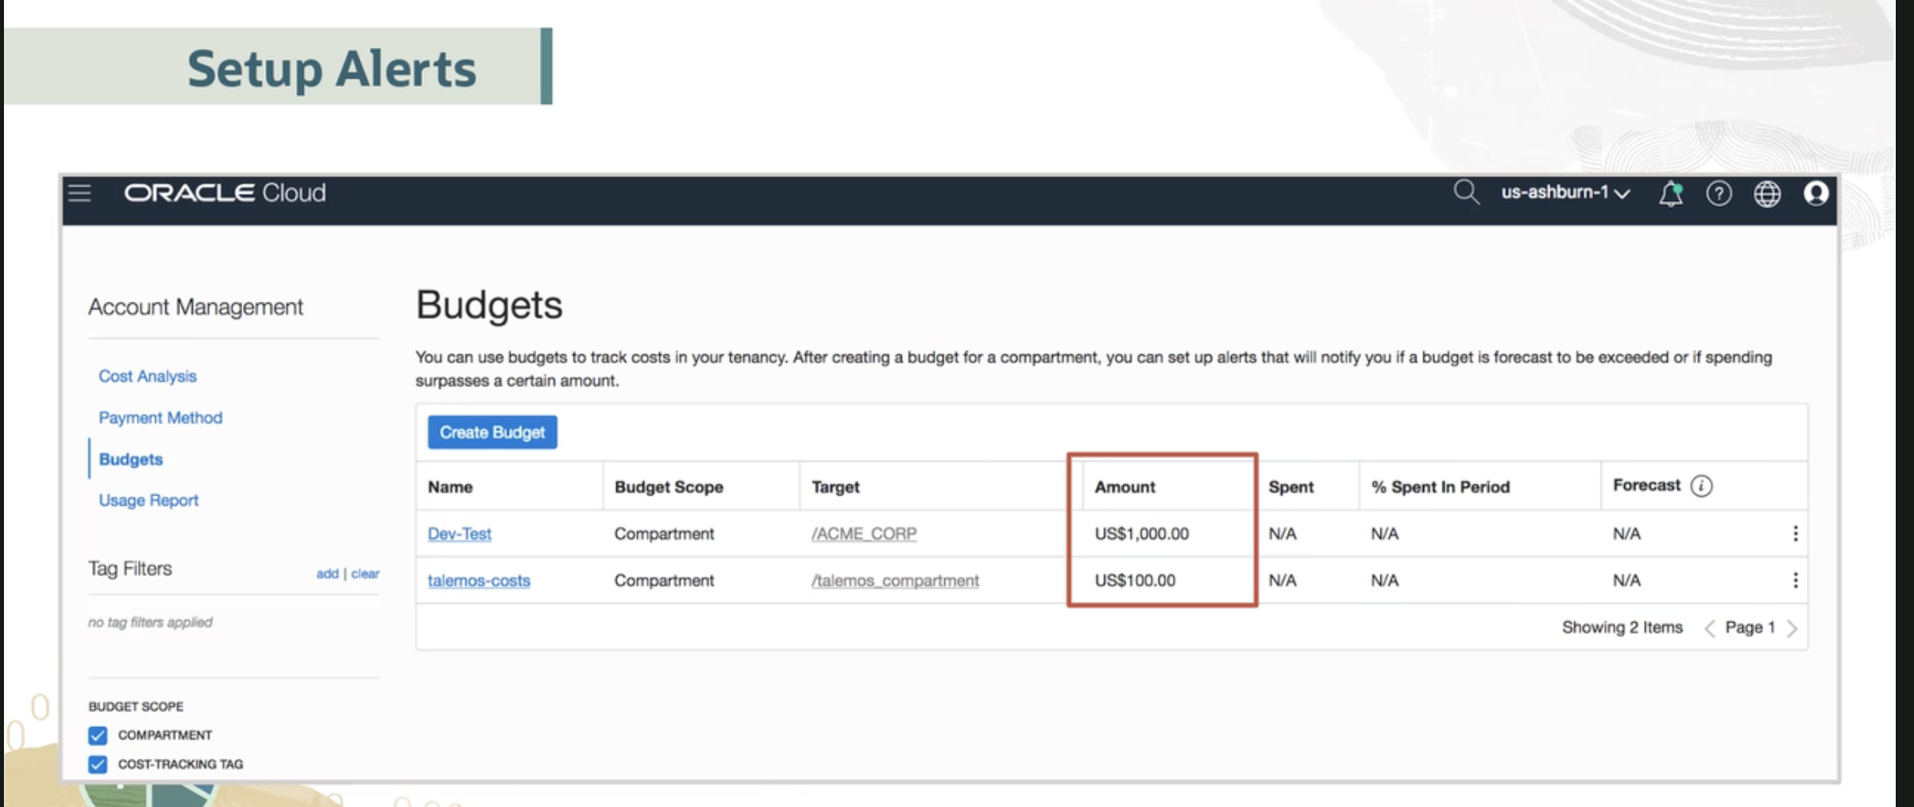Image resolution: width=1914 pixels, height=807 pixels.
Task: Open the hamburger navigation menu
Action: click(x=79, y=193)
